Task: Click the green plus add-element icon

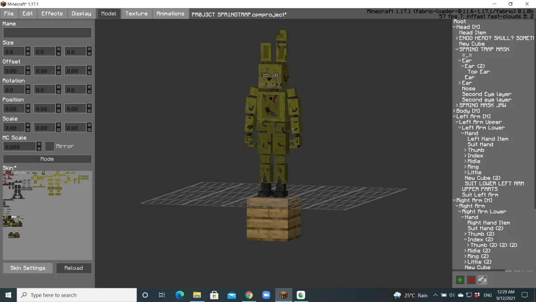Action: coord(460,280)
